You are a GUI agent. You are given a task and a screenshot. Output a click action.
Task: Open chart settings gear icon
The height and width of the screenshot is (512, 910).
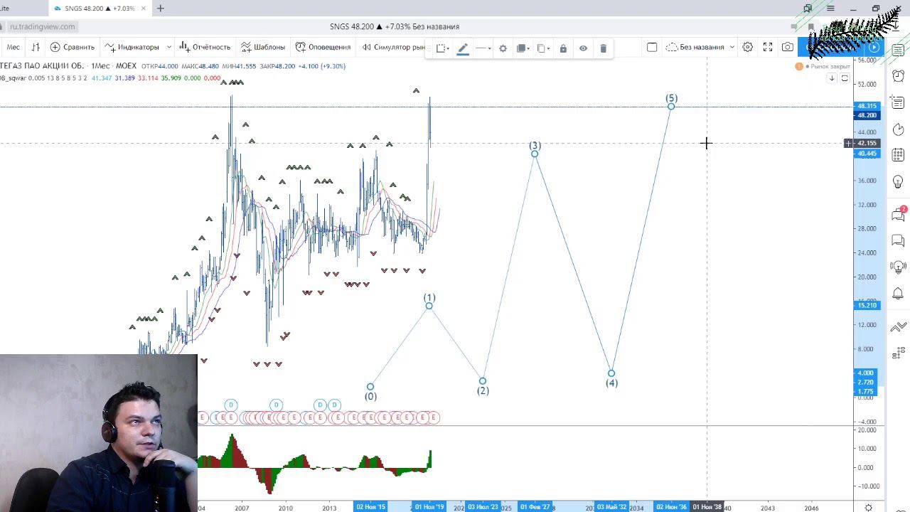point(748,47)
